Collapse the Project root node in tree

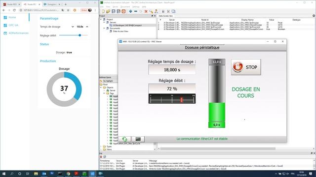[x=101, y=20]
